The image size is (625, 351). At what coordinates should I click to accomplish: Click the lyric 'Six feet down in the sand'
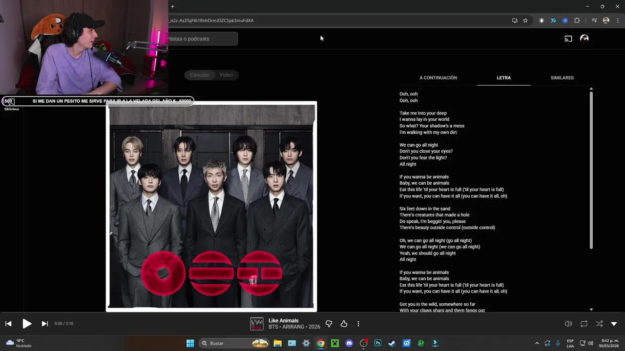[x=425, y=209]
